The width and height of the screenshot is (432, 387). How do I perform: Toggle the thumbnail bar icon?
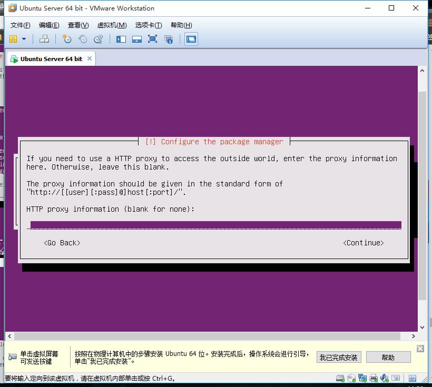(x=136, y=39)
